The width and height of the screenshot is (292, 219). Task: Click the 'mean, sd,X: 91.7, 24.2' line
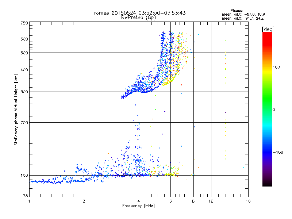243,19
